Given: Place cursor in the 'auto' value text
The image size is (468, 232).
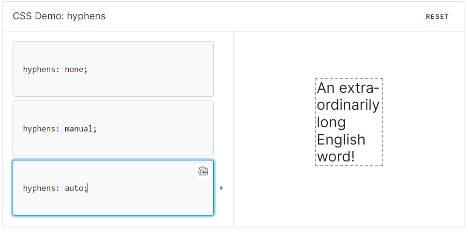Looking at the screenshot, I should 74,188.
